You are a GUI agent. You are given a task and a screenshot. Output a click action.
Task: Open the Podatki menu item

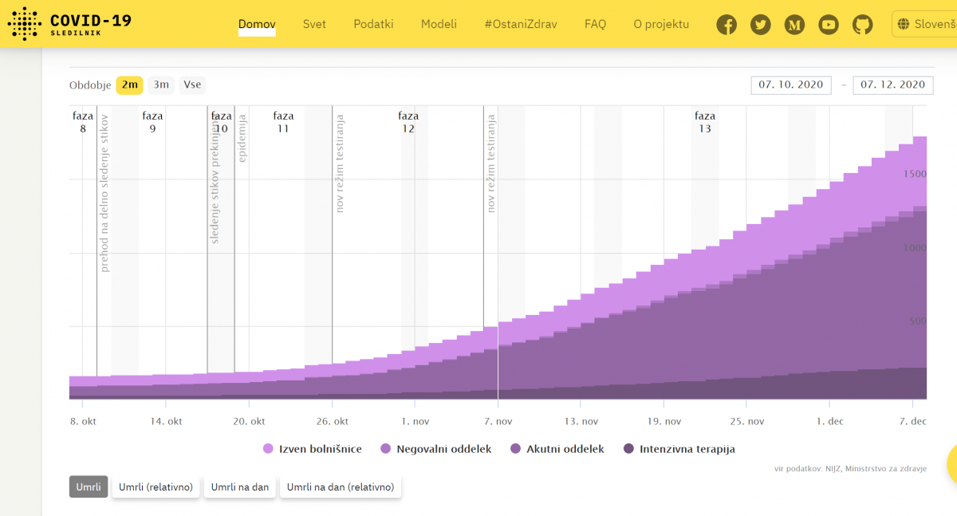373,24
